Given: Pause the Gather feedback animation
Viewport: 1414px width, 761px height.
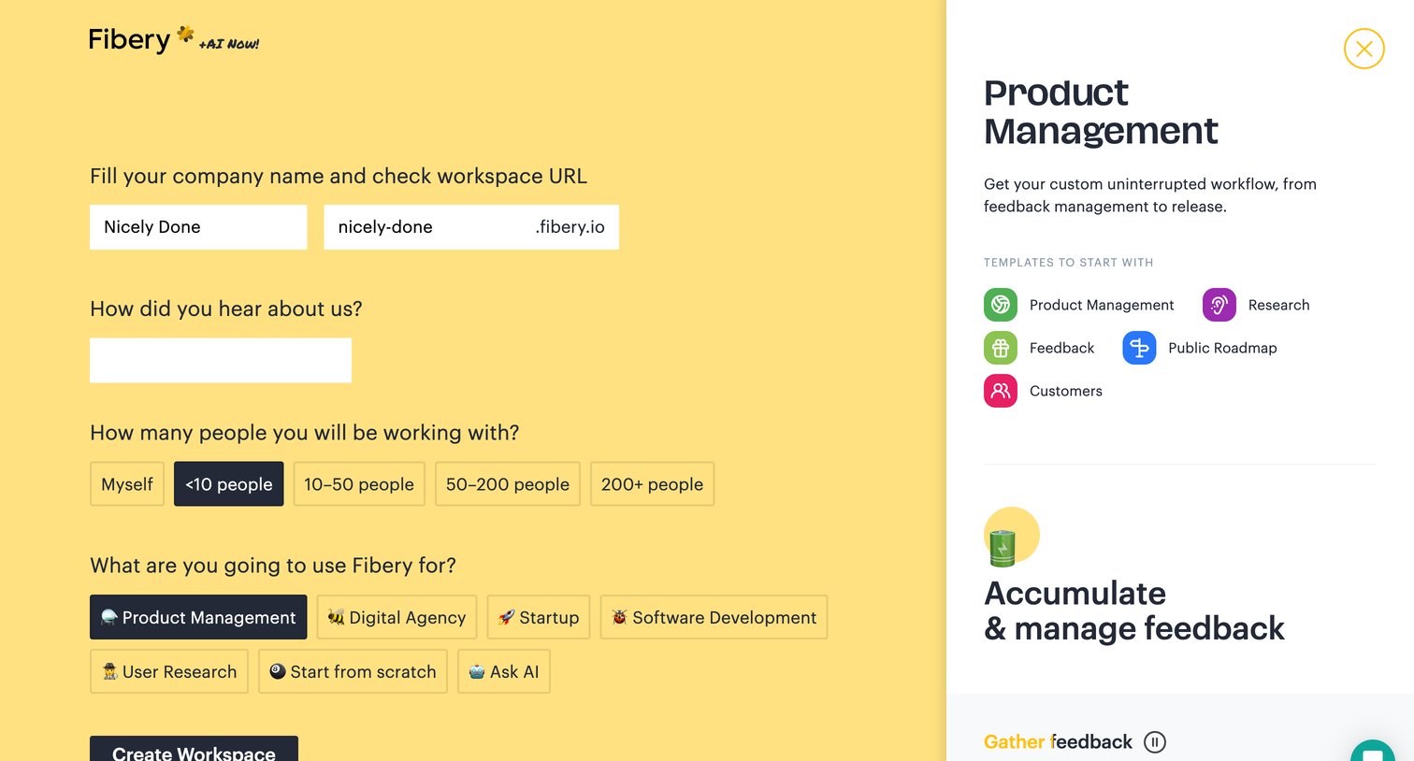Looking at the screenshot, I should point(1155,742).
